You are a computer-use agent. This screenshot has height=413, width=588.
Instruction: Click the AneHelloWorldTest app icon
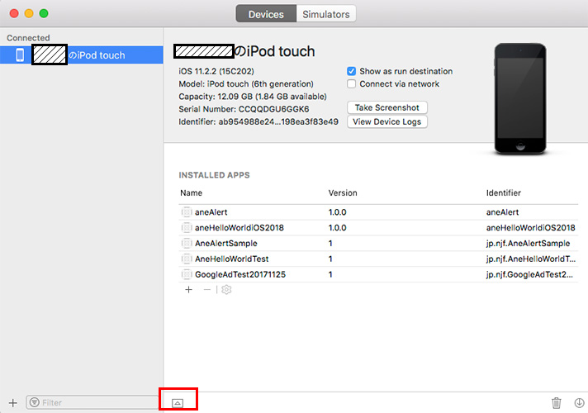point(187,259)
